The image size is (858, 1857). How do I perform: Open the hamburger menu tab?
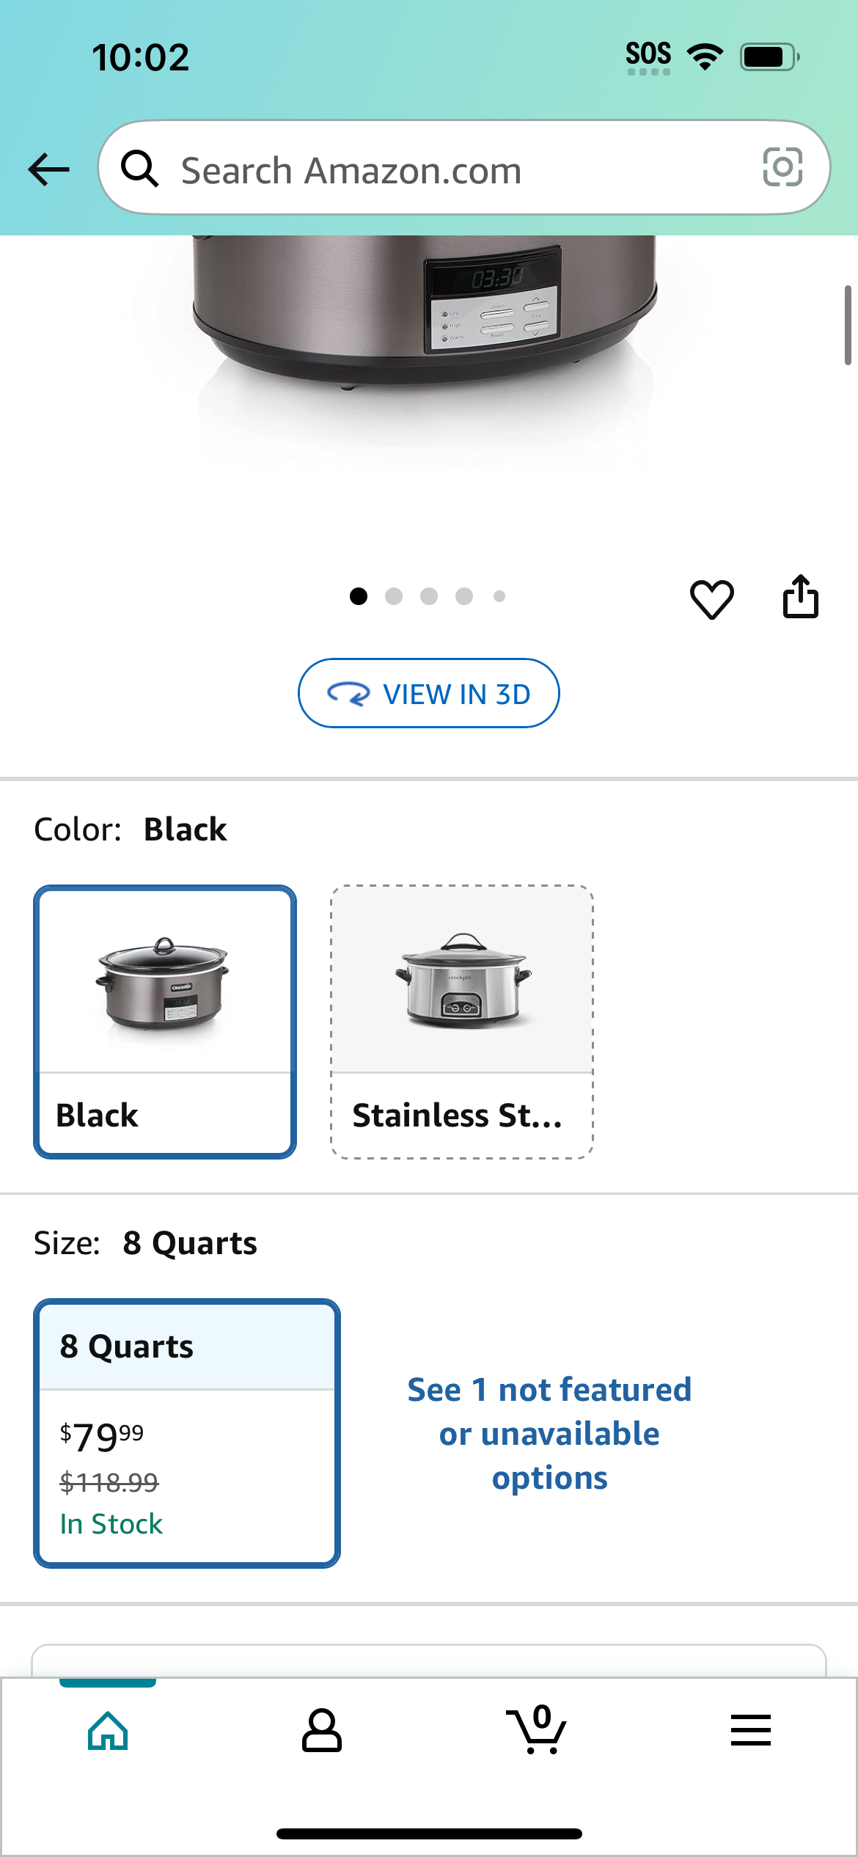tap(750, 1730)
